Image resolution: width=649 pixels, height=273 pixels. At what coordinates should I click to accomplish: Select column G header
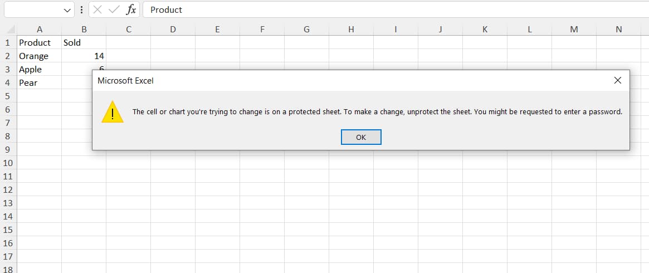tap(307, 30)
